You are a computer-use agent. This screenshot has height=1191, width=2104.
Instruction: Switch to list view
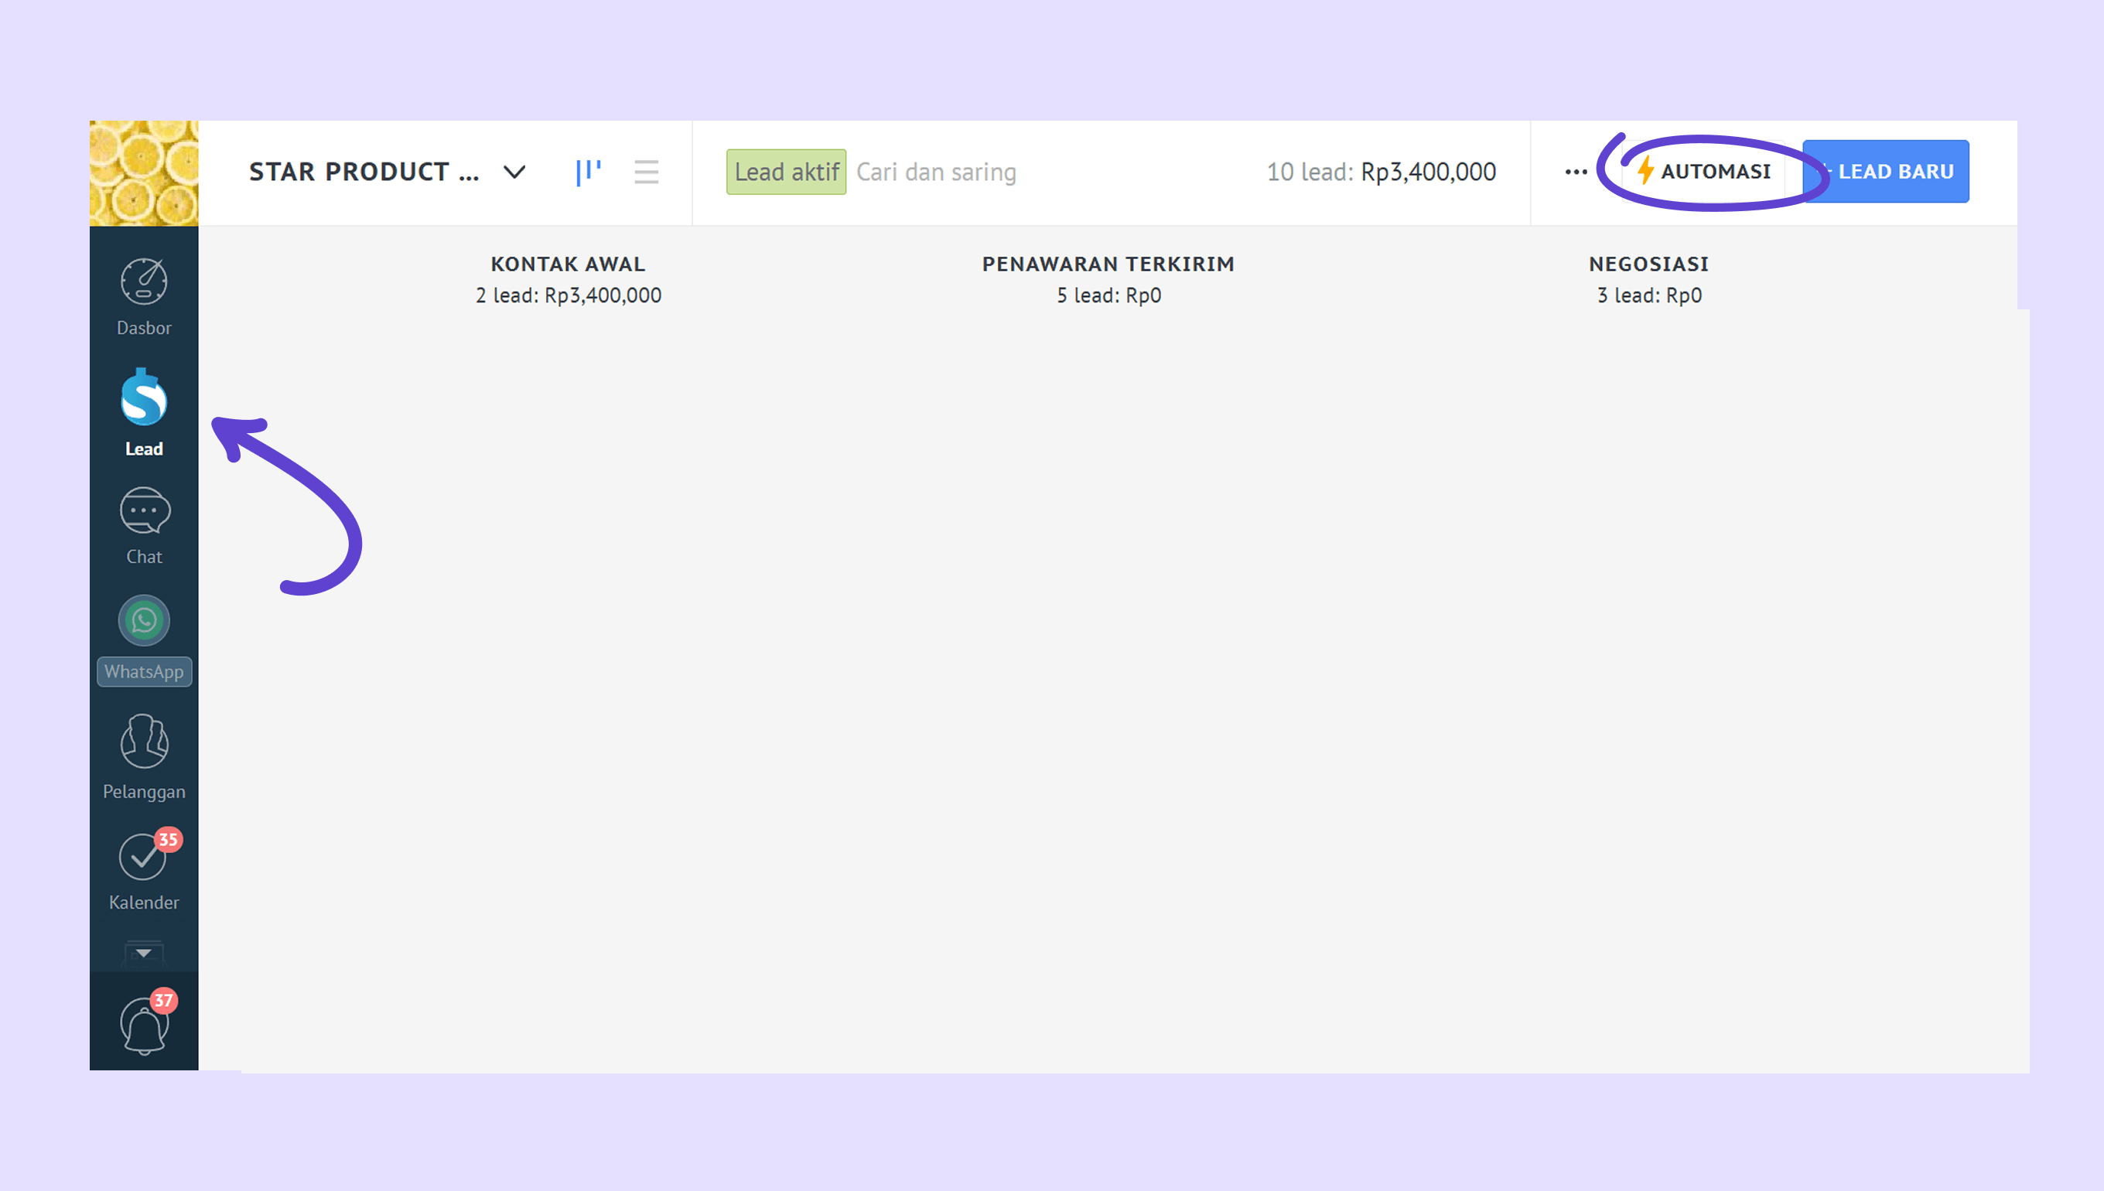[646, 172]
